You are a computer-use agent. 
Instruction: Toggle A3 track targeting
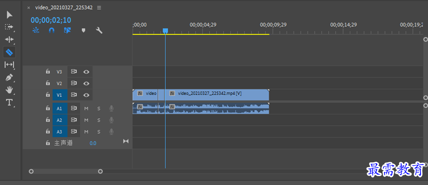pyautogui.click(x=59, y=132)
